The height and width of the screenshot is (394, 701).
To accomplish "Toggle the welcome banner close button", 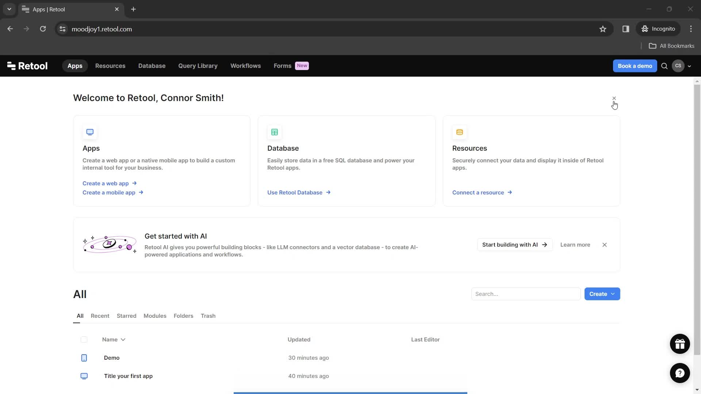I will pos(614,98).
